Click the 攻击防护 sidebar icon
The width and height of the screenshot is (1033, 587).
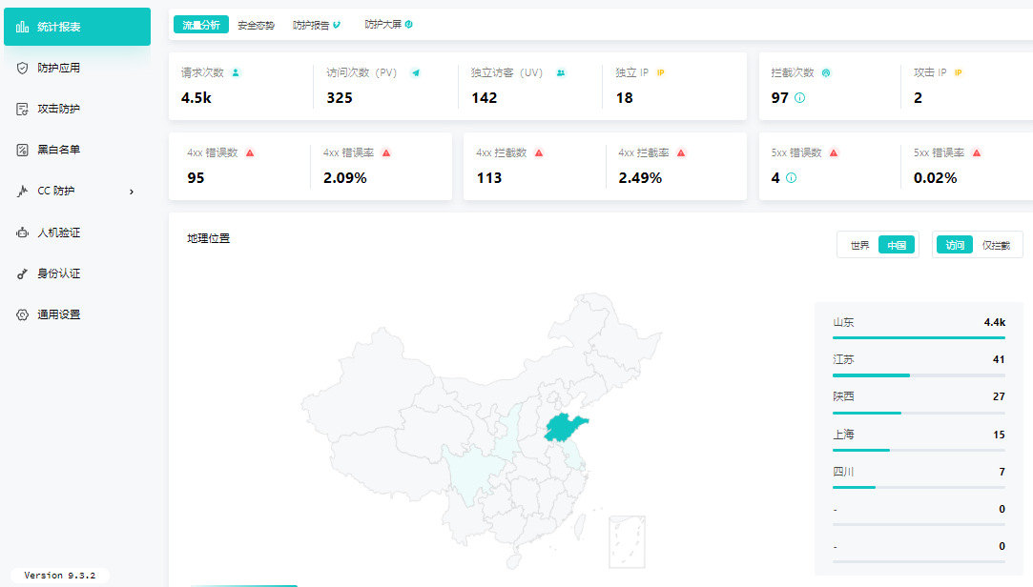click(x=22, y=110)
